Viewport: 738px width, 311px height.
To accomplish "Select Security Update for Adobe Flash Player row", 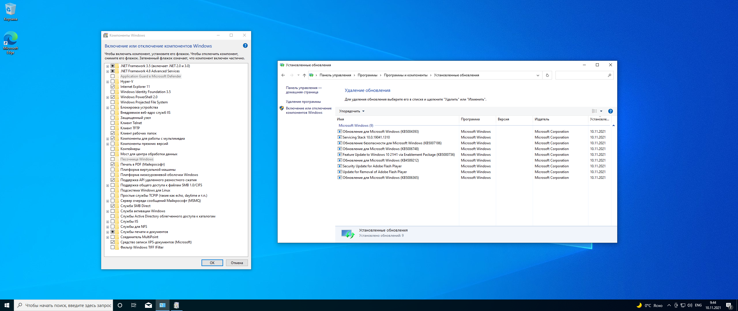I will coord(473,166).
